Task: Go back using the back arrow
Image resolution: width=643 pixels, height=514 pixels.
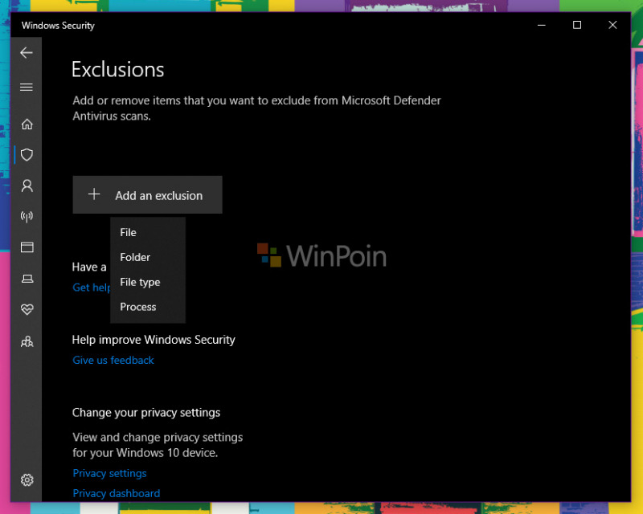Action: pos(27,52)
